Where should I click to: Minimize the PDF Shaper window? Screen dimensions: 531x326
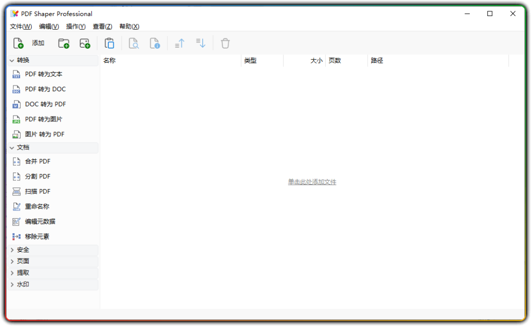[467, 13]
